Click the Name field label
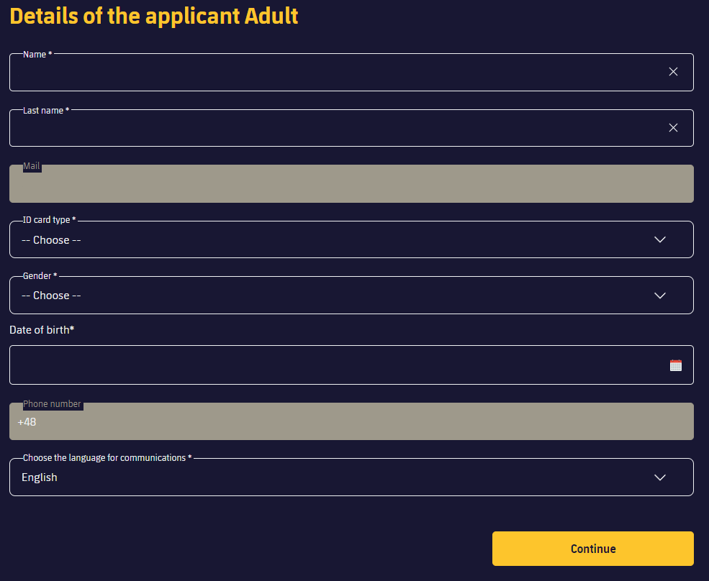 37,54
